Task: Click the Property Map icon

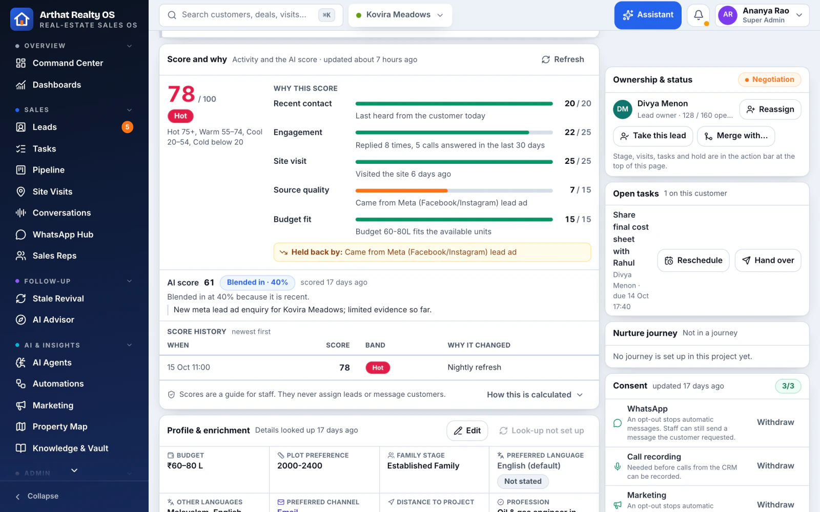Action: (x=20, y=426)
